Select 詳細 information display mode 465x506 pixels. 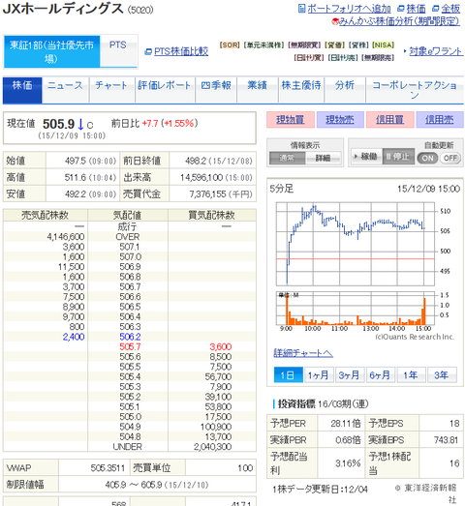tap(324, 158)
